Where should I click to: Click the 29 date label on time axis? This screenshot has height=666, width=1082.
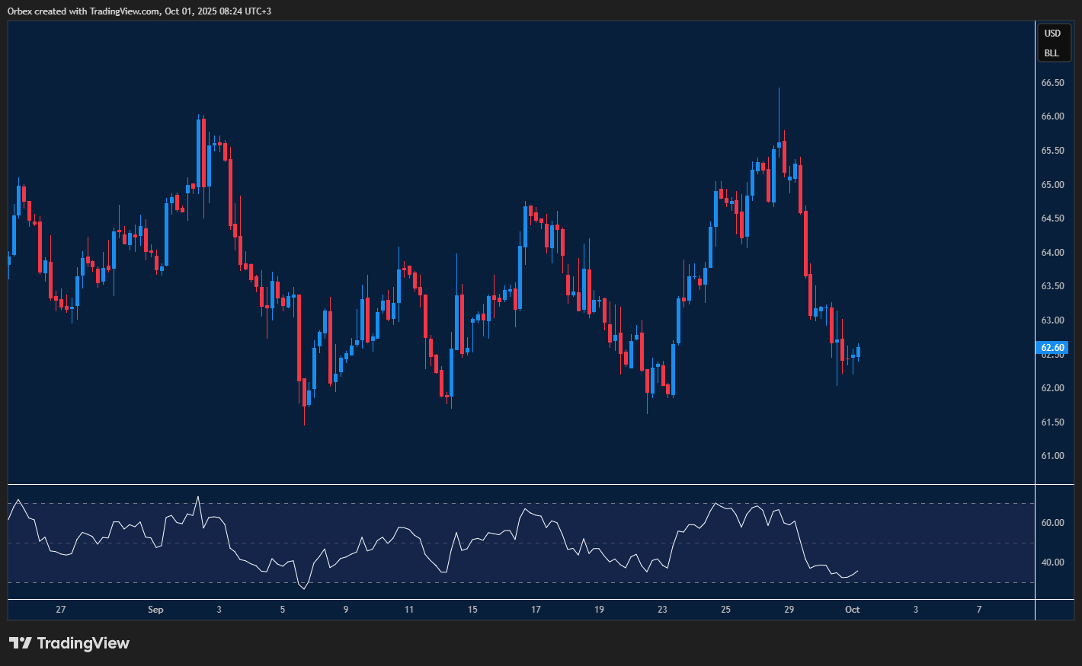(x=789, y=610)
